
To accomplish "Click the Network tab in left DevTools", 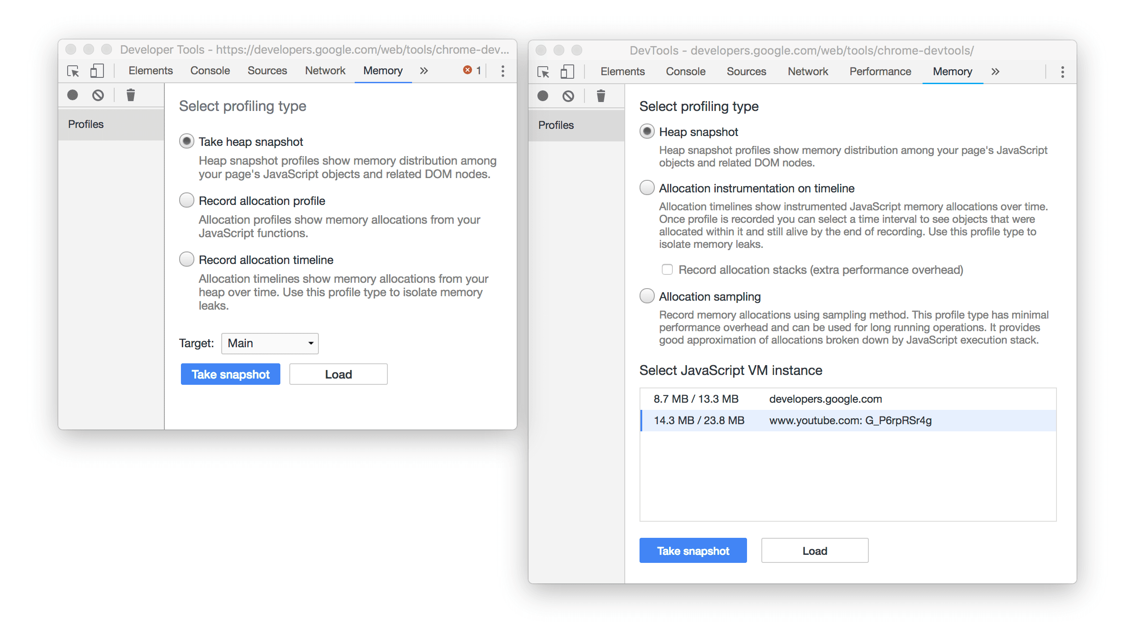I will click(x=325, y=71).
